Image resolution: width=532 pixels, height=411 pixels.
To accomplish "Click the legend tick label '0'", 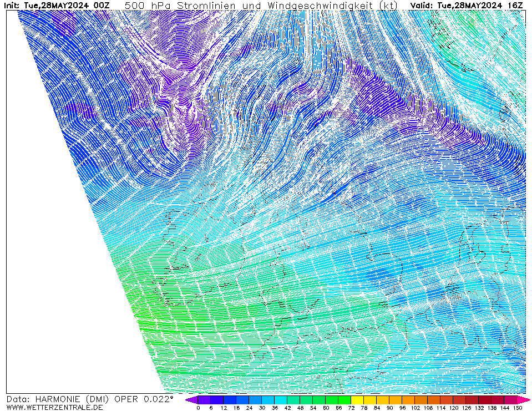I will 198,408.
